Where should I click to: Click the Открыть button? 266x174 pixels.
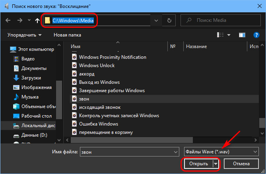click(x=198, y=164)
